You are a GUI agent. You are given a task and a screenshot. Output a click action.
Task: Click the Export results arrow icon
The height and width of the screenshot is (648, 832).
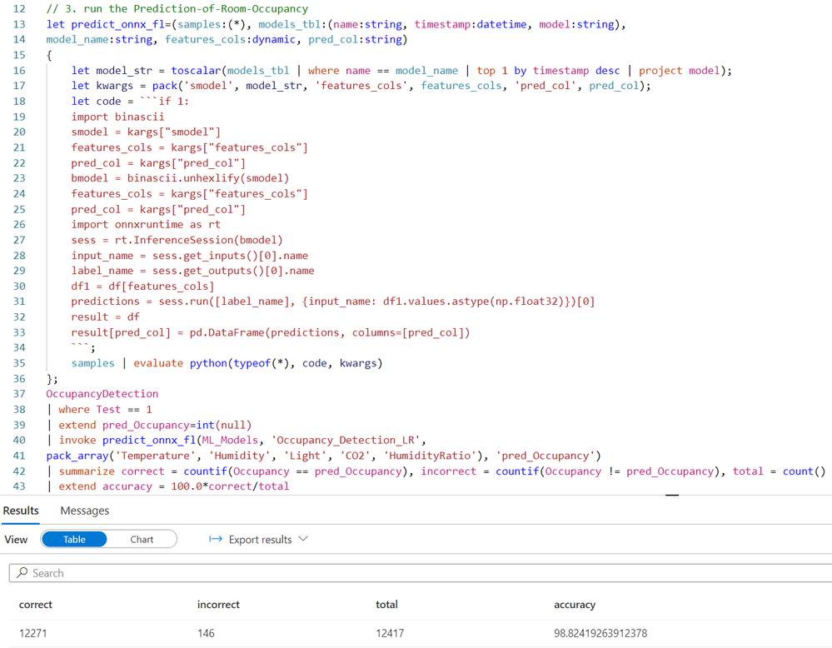(x=216, y=539)
